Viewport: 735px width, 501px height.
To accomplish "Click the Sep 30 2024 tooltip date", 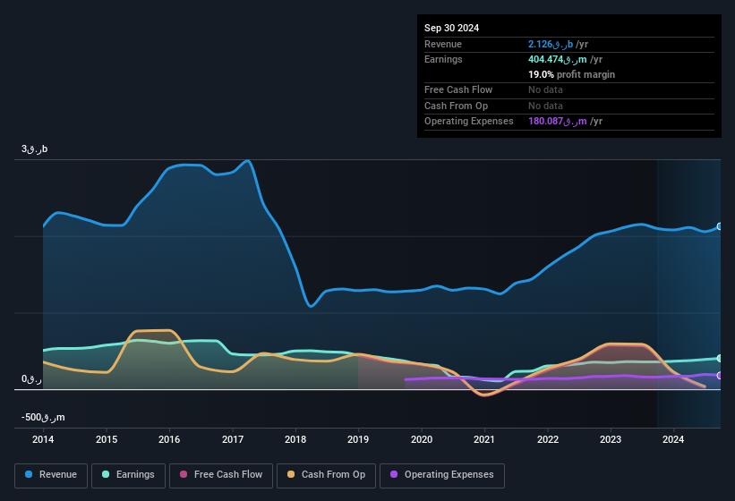I will coord(451,28).
